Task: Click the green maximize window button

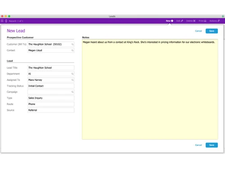Action: click(9, 16)
